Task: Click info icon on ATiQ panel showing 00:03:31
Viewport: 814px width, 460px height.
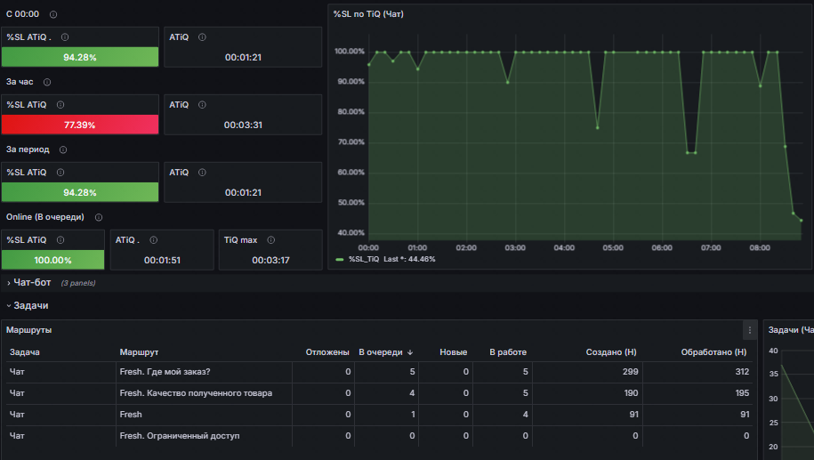Action: [202, 105]
